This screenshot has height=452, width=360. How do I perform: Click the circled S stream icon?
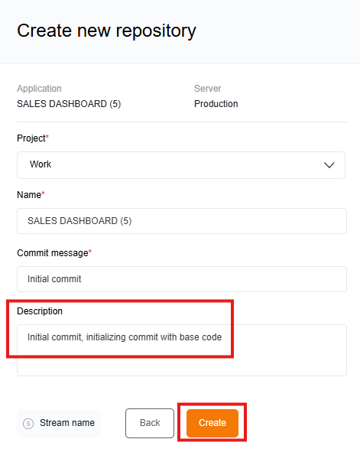[28, 424]
